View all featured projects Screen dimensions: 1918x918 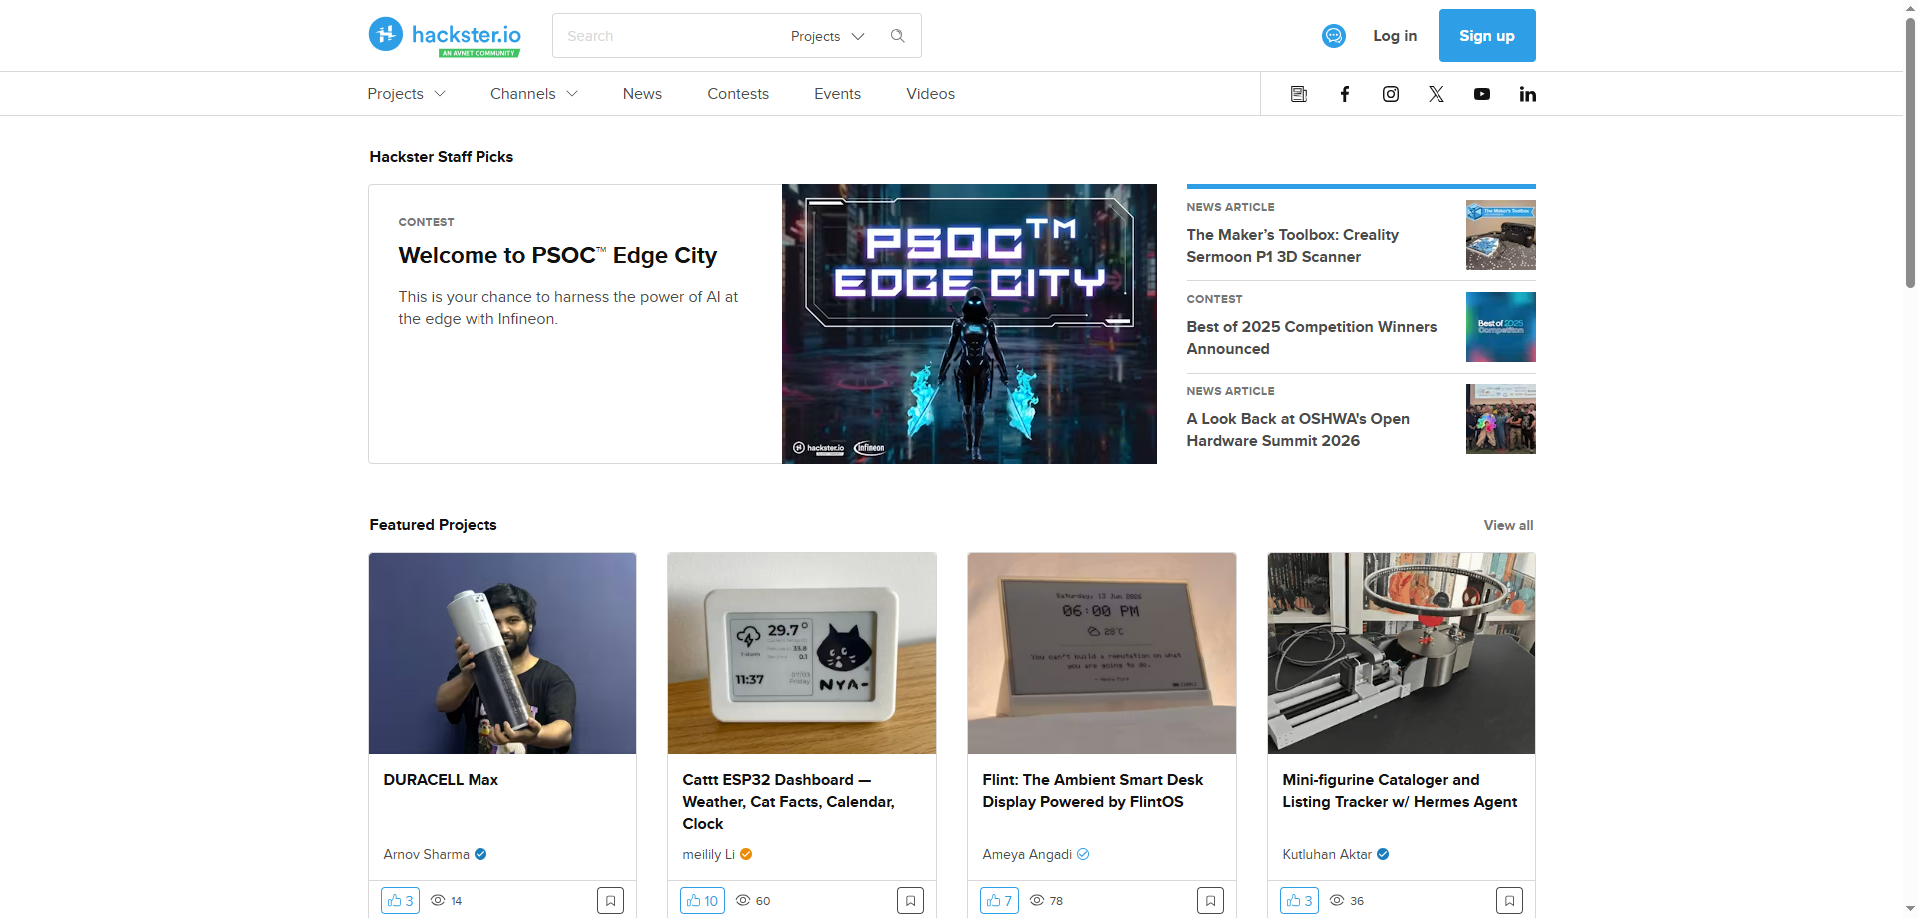(1508, 525)
